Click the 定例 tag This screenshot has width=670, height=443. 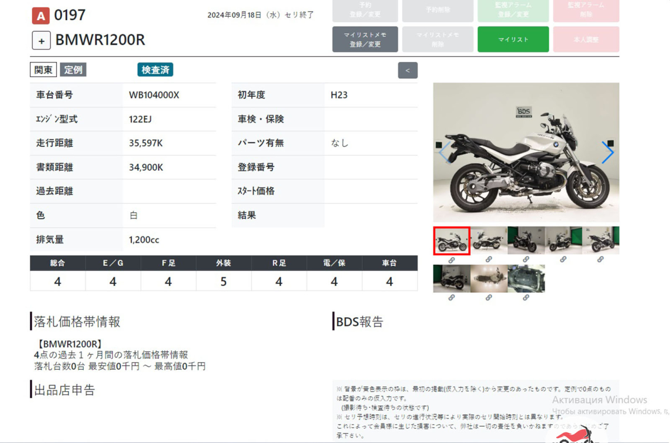pos(73,70)
